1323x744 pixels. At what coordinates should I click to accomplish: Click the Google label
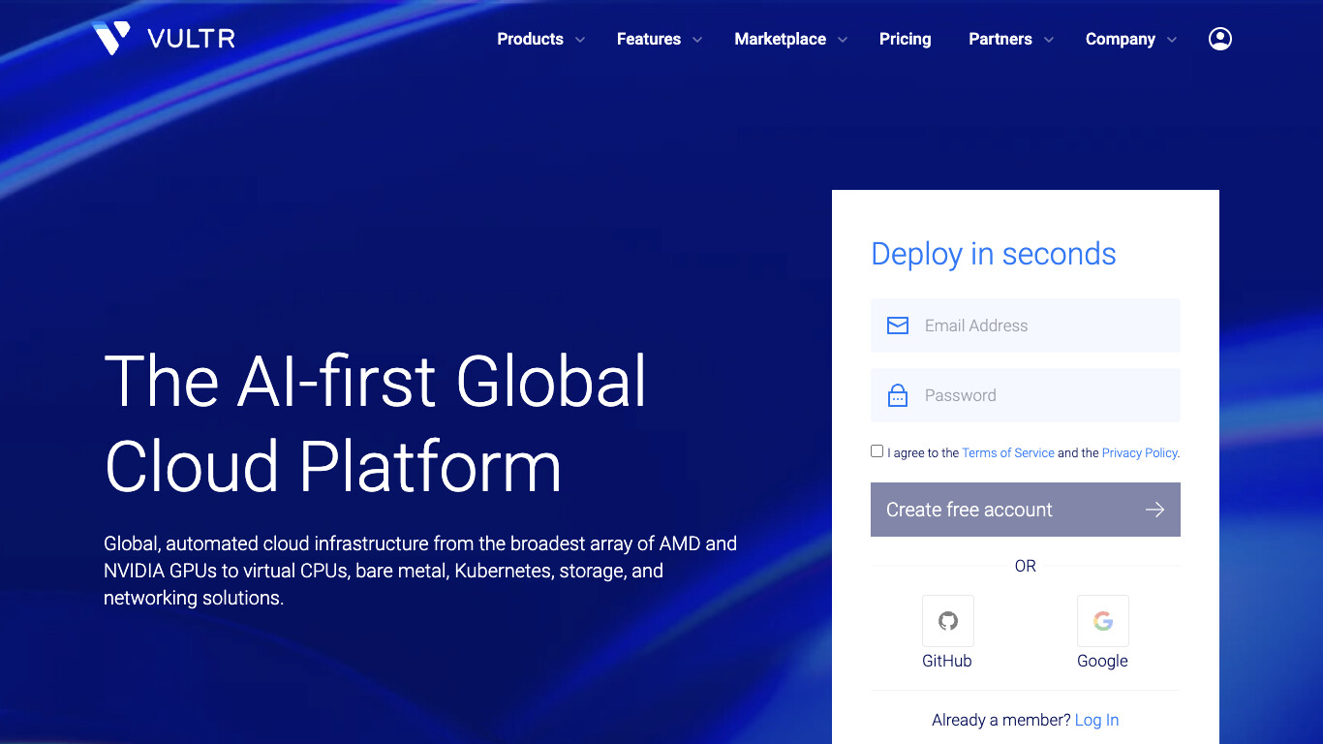tap(1103, 661)
